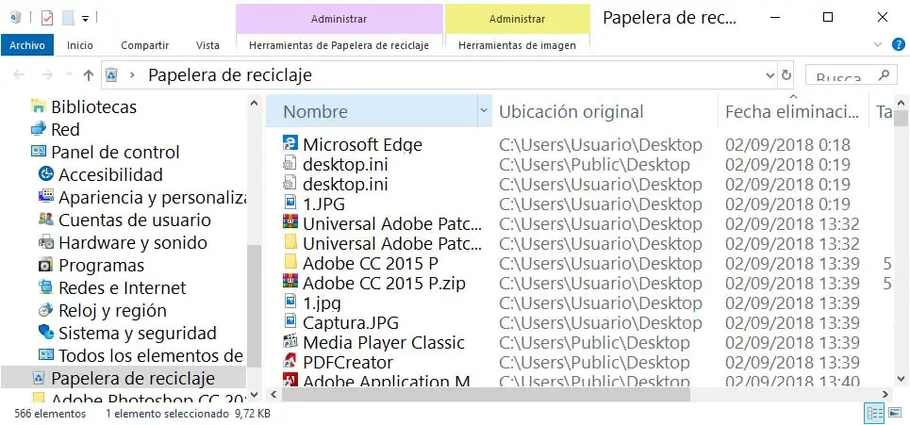The width and height of the screenshot is (910, 425).
Task: Click the 1.JPG image file icon
Action: coord(290,204)
